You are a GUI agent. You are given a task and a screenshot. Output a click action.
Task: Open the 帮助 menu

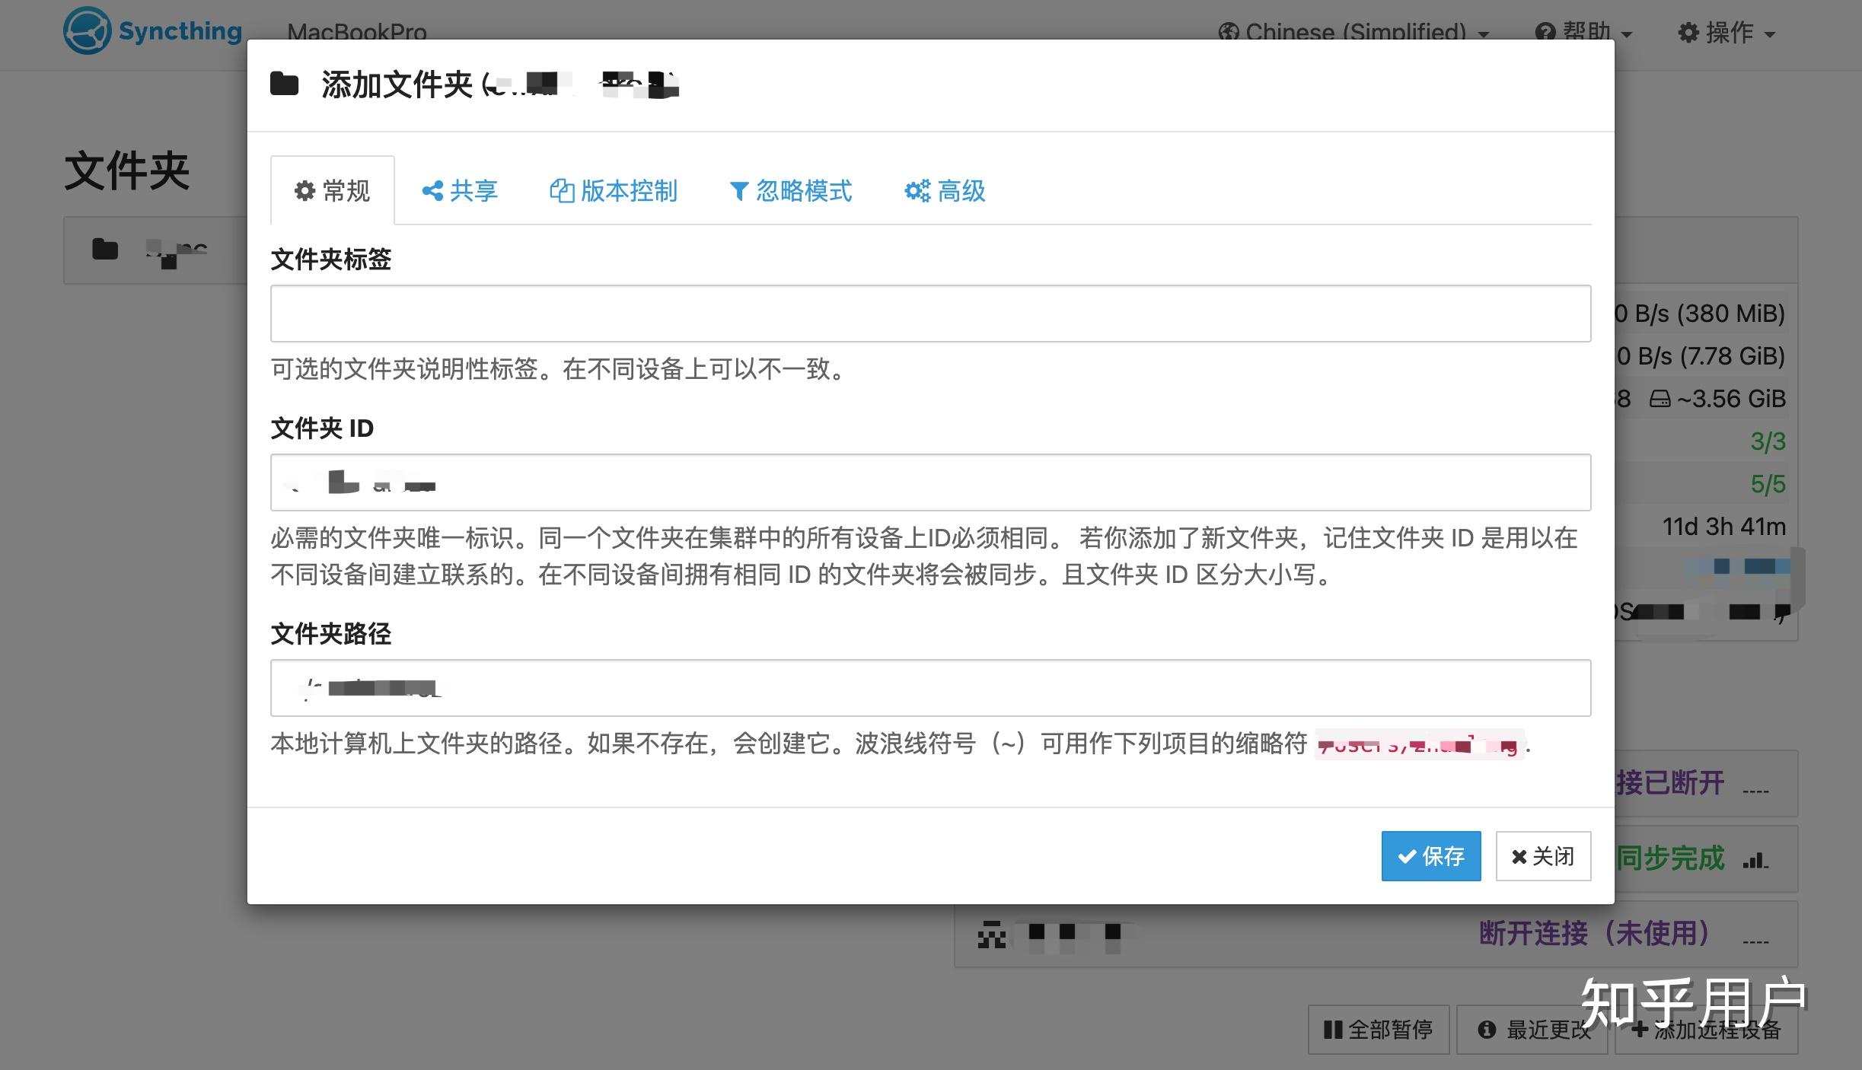coord(1584,33)
